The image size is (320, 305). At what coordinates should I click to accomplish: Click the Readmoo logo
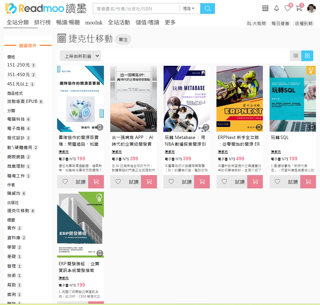(x=46, y=8)
